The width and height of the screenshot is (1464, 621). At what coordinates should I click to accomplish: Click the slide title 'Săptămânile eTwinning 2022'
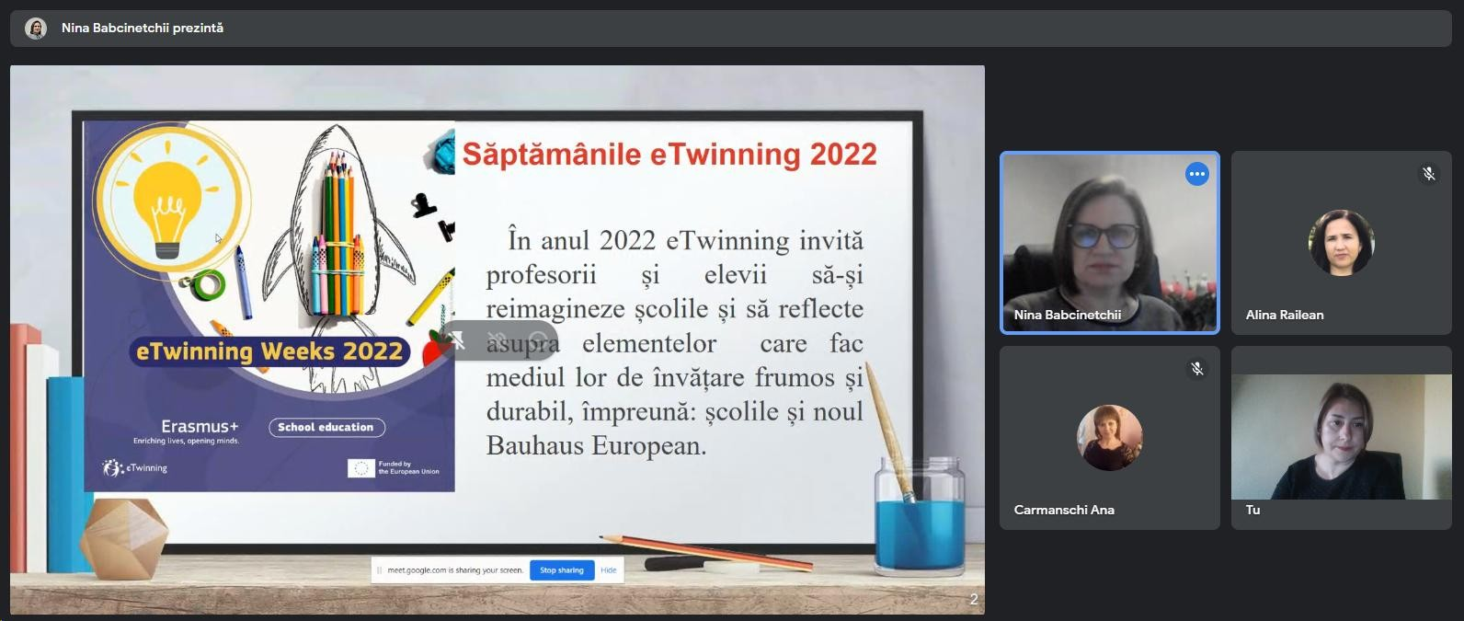coord(669,155)
